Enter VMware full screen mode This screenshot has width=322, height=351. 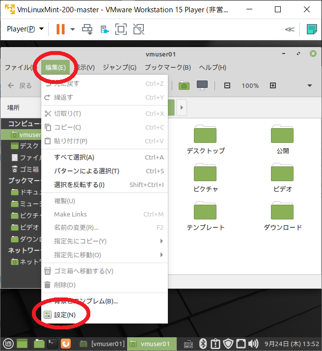point(121,29)
